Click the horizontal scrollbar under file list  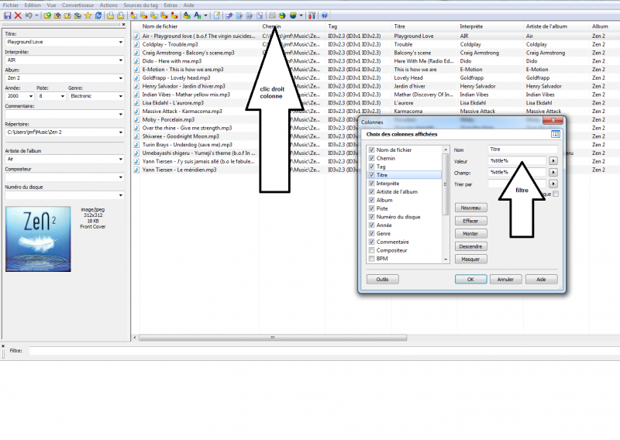(272, 338)
